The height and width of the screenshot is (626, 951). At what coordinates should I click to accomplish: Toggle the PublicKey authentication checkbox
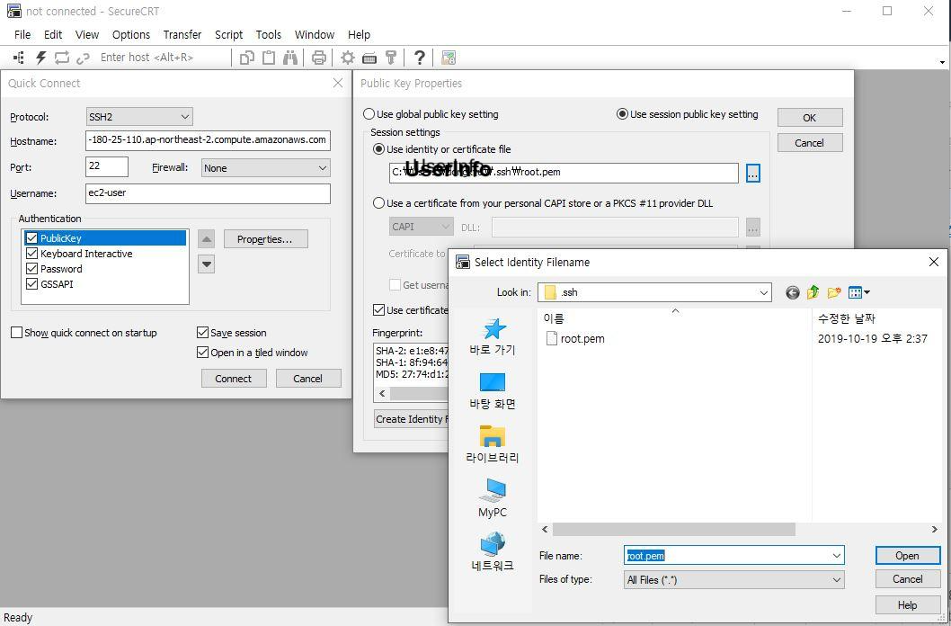[x=31, y=237]
